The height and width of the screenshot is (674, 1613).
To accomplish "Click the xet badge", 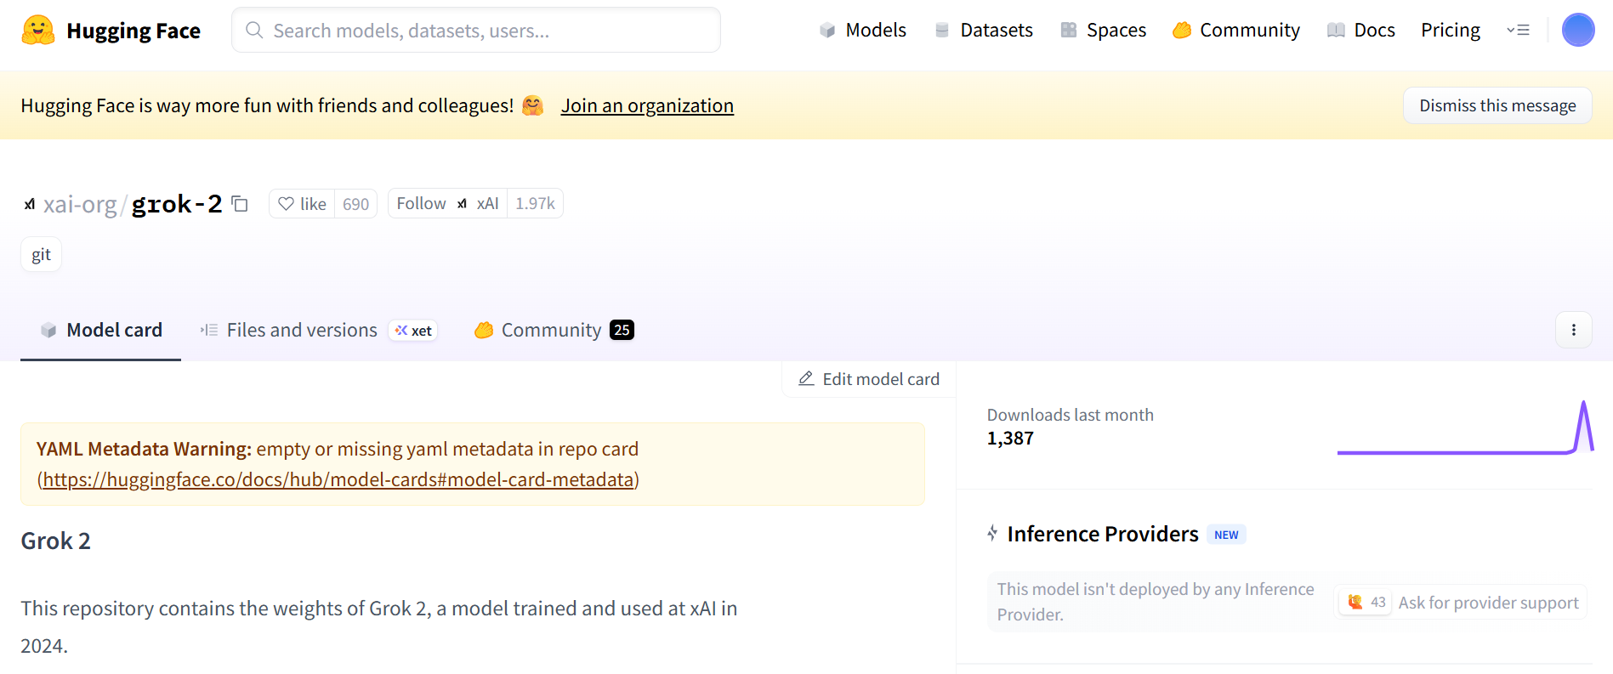I will [413, 331].
